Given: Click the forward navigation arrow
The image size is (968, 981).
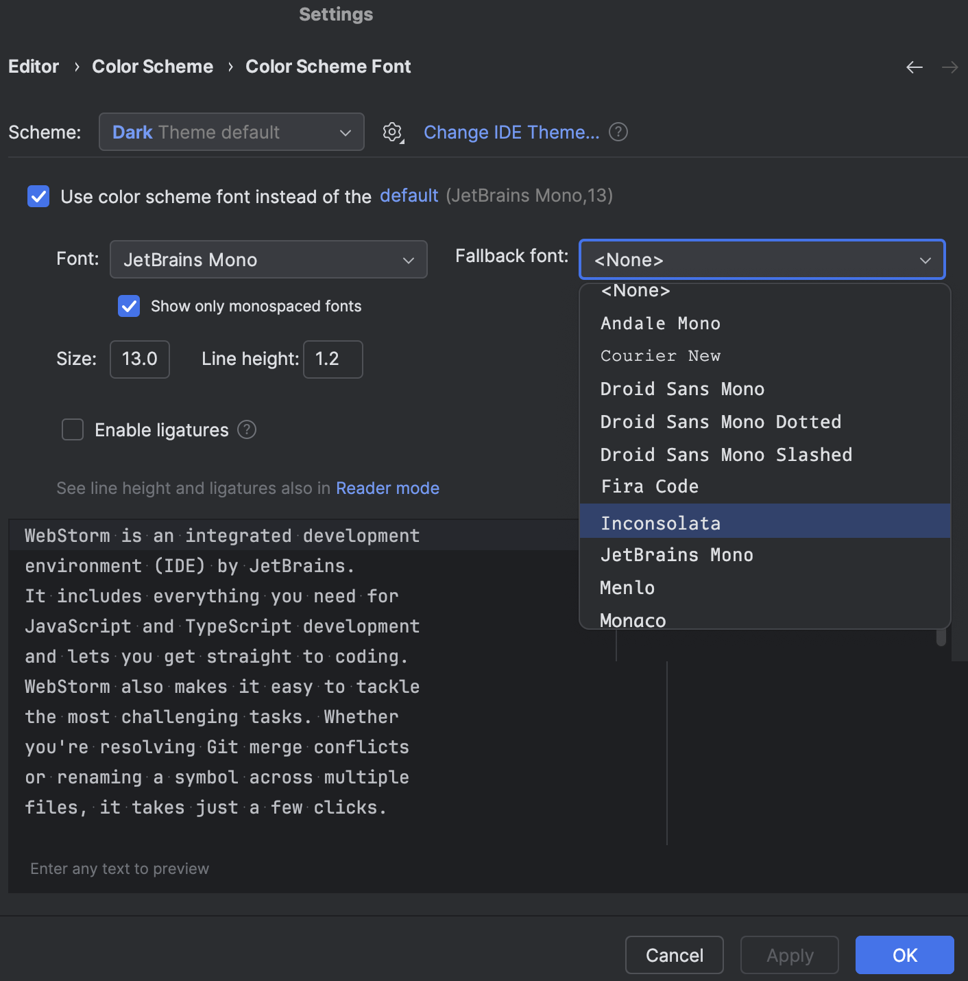Looking at the screenshot, I should (x=950, y=67).
